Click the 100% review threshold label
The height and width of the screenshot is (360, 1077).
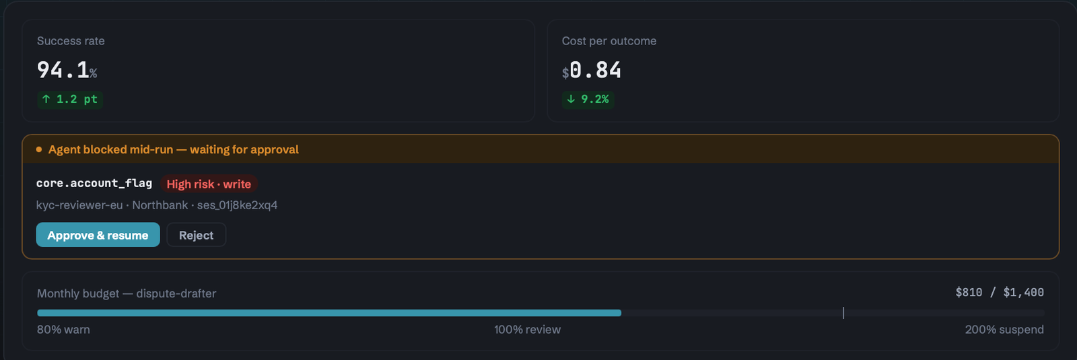tap(527, 330)
